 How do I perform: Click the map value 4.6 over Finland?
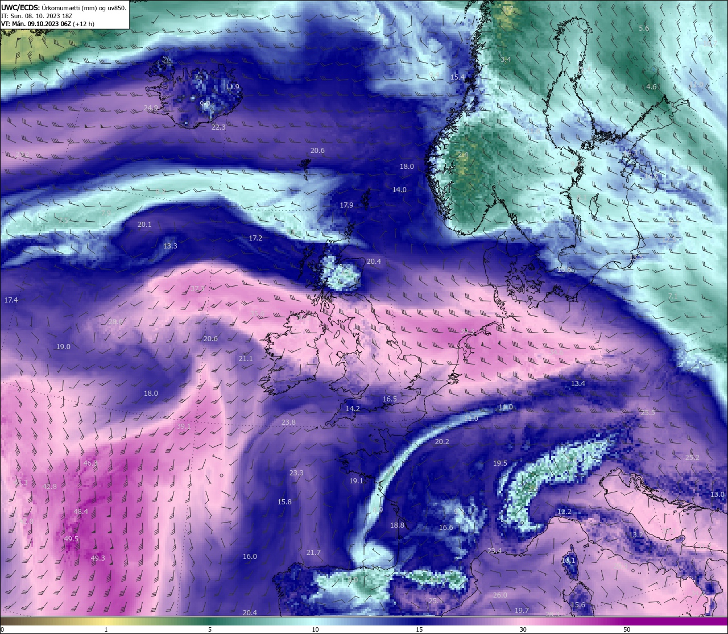[x=651, y=87]
